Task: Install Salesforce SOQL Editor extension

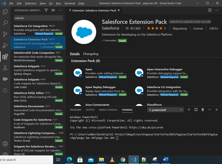Action: pos(59,100)
